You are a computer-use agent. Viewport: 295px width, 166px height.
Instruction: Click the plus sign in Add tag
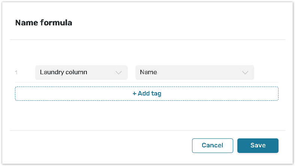[x=134, y=94]
